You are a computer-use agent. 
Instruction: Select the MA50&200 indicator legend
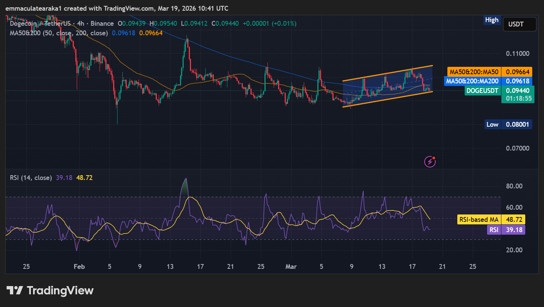coord(59,33)
